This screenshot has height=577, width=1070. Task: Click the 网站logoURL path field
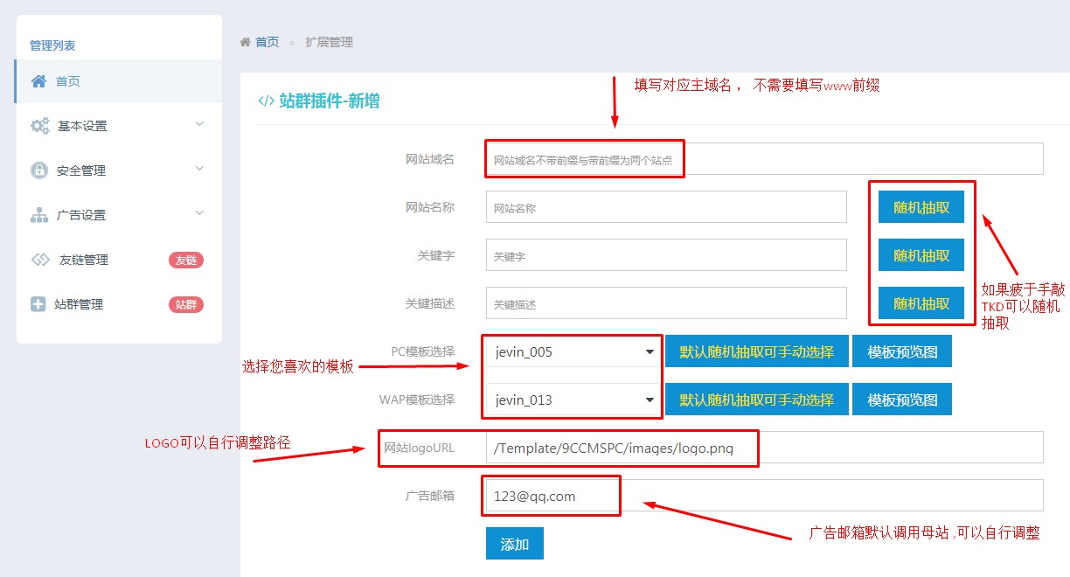[765, 448]
